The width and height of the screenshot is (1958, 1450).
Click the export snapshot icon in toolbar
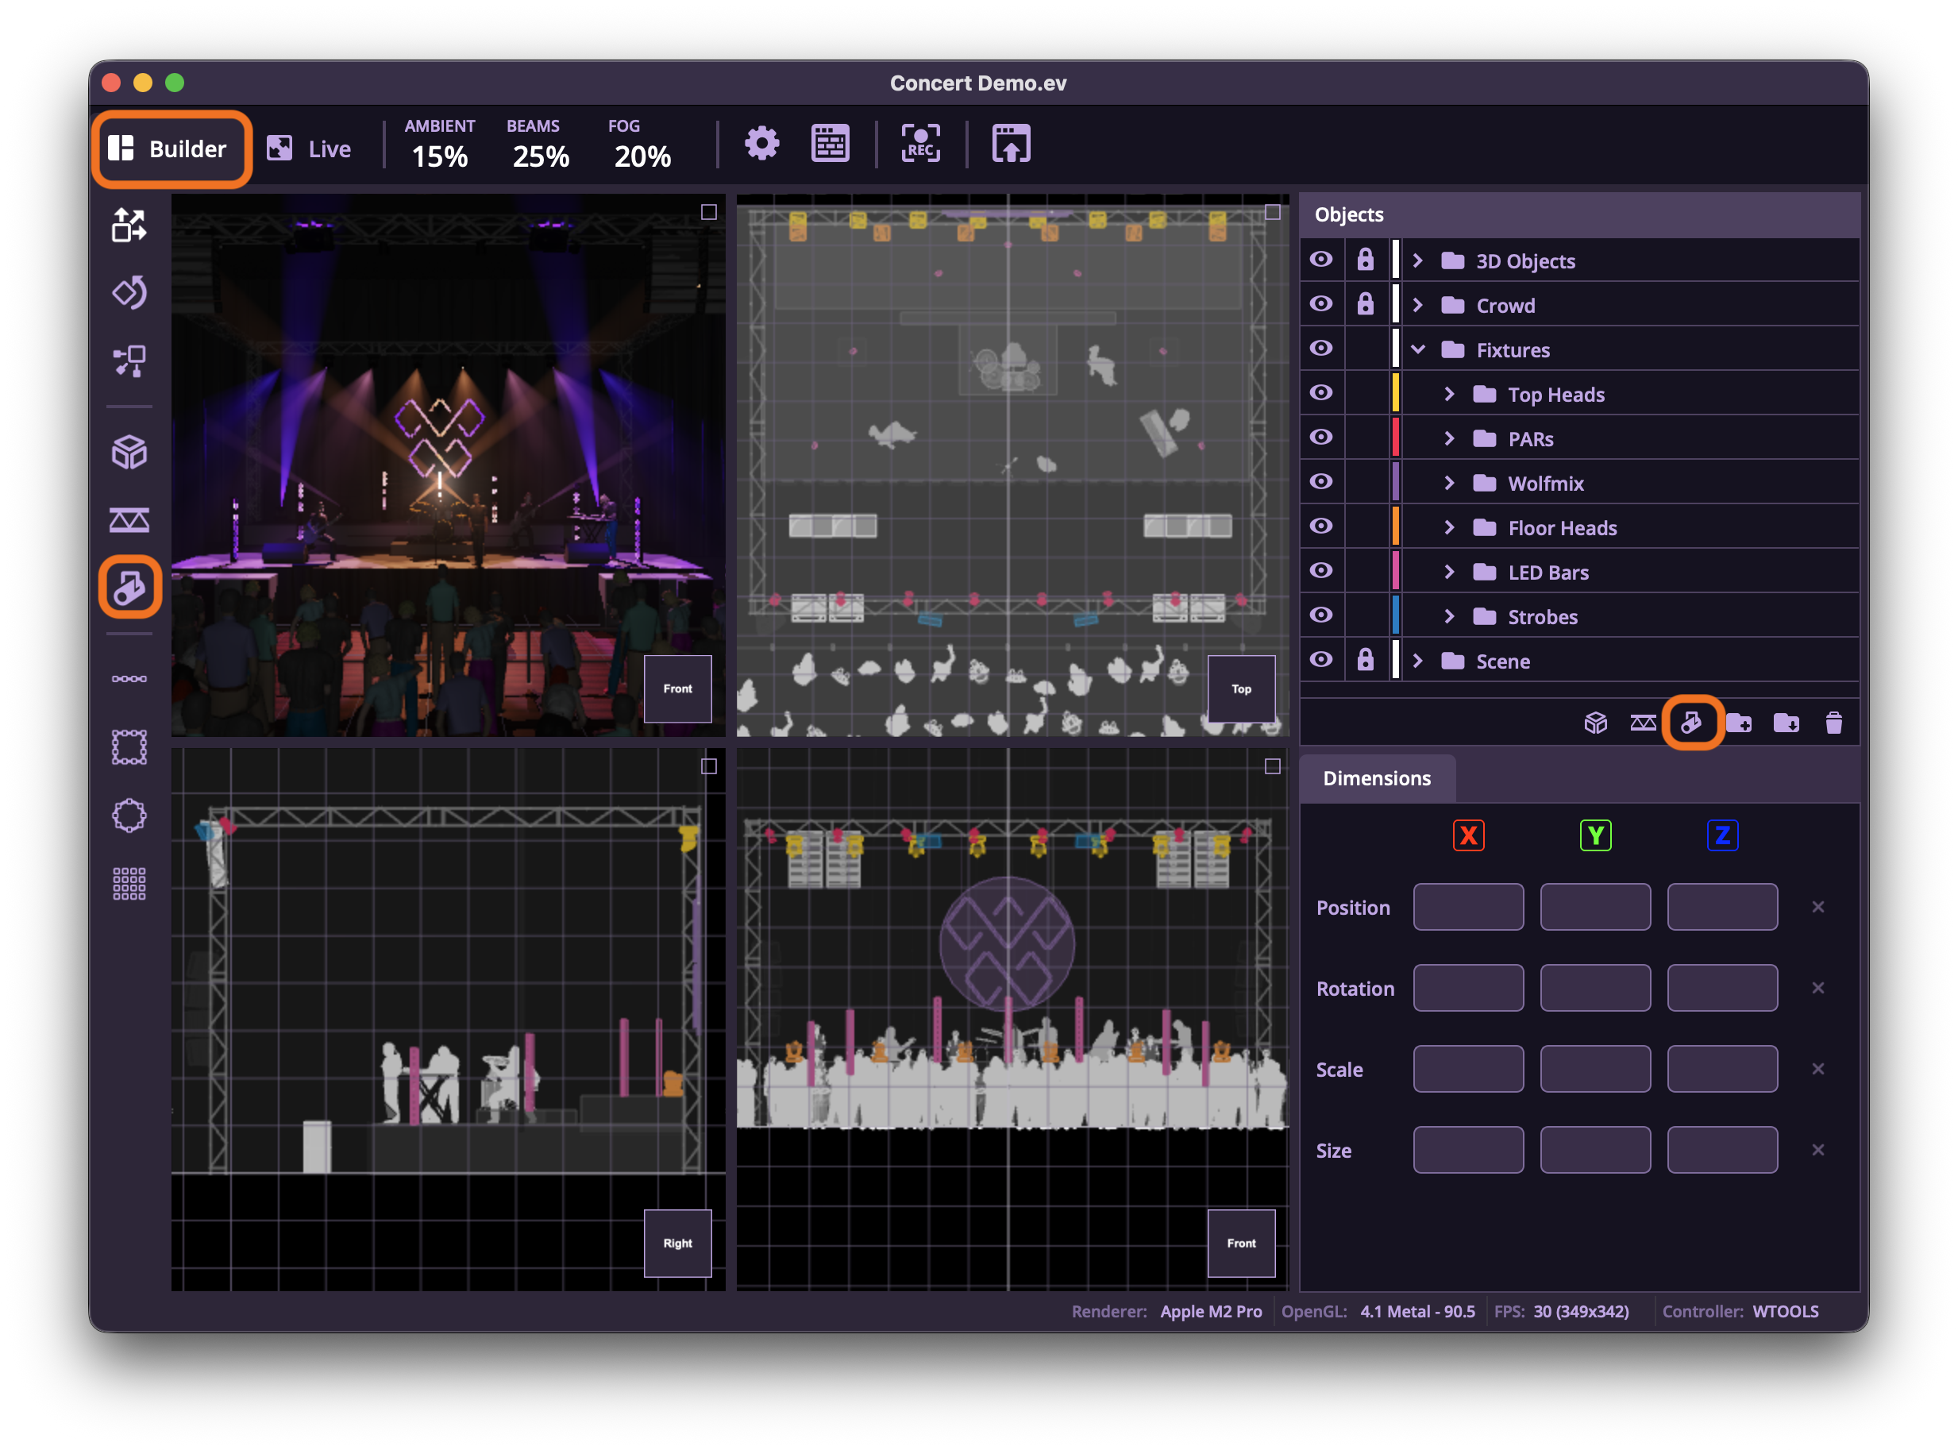pos(1011,143)
